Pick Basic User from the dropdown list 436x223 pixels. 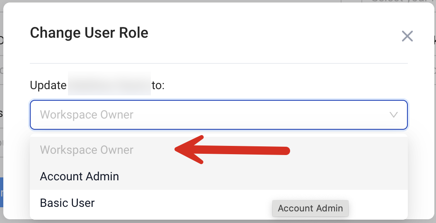[x=68, y=203]
